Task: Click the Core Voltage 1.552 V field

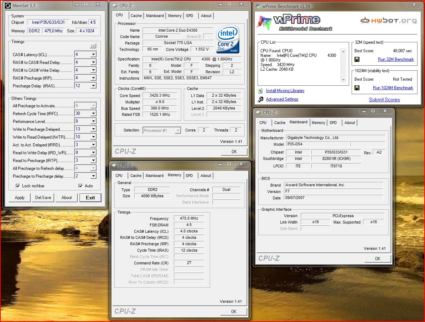Action: tap(202, 49)
